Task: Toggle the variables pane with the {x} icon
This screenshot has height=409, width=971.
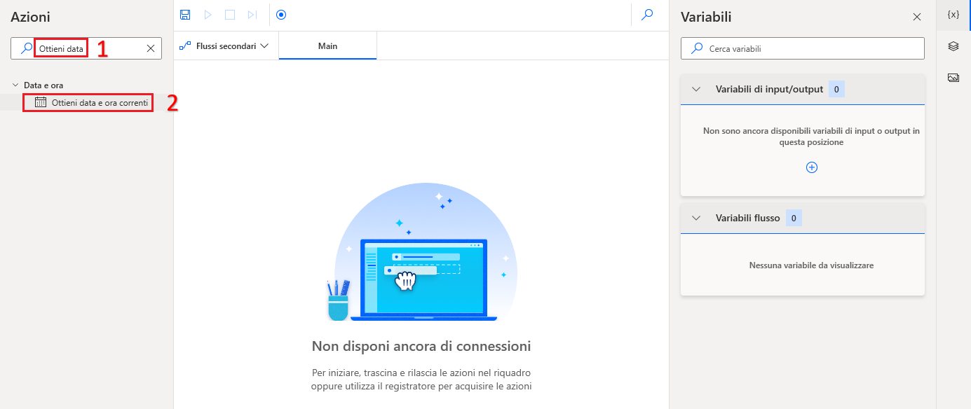Action: (x=953, y=15)
